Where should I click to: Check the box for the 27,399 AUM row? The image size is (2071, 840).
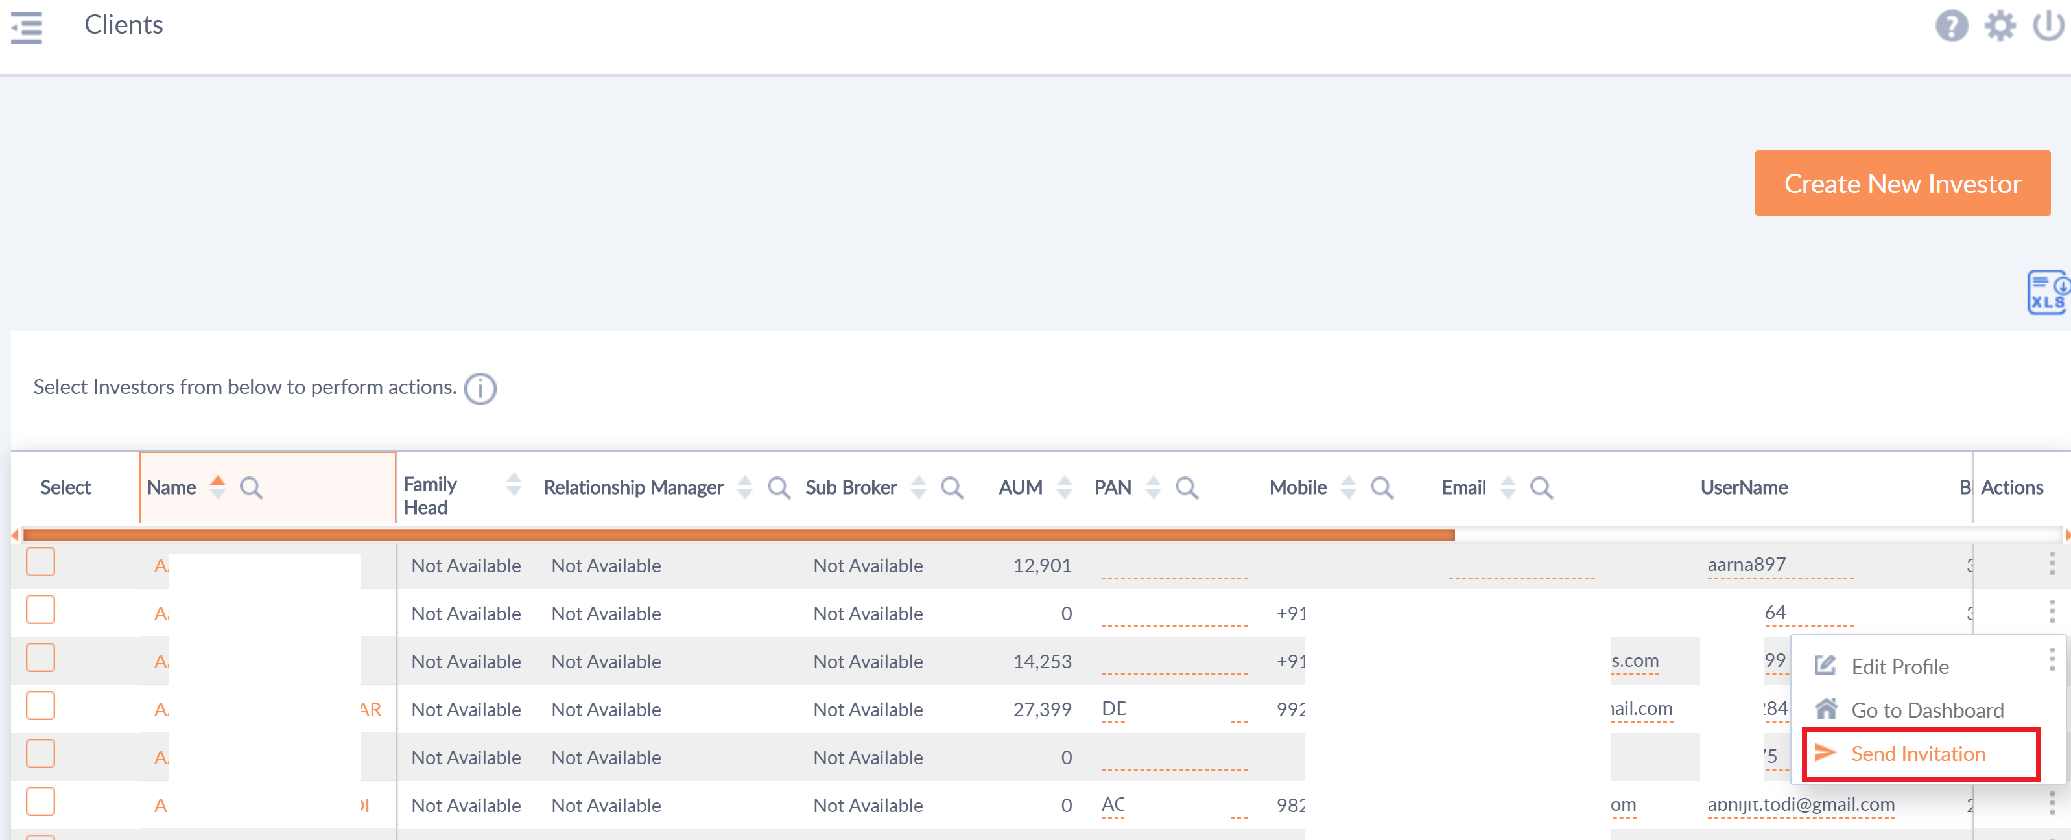click(x=40, y=706)
